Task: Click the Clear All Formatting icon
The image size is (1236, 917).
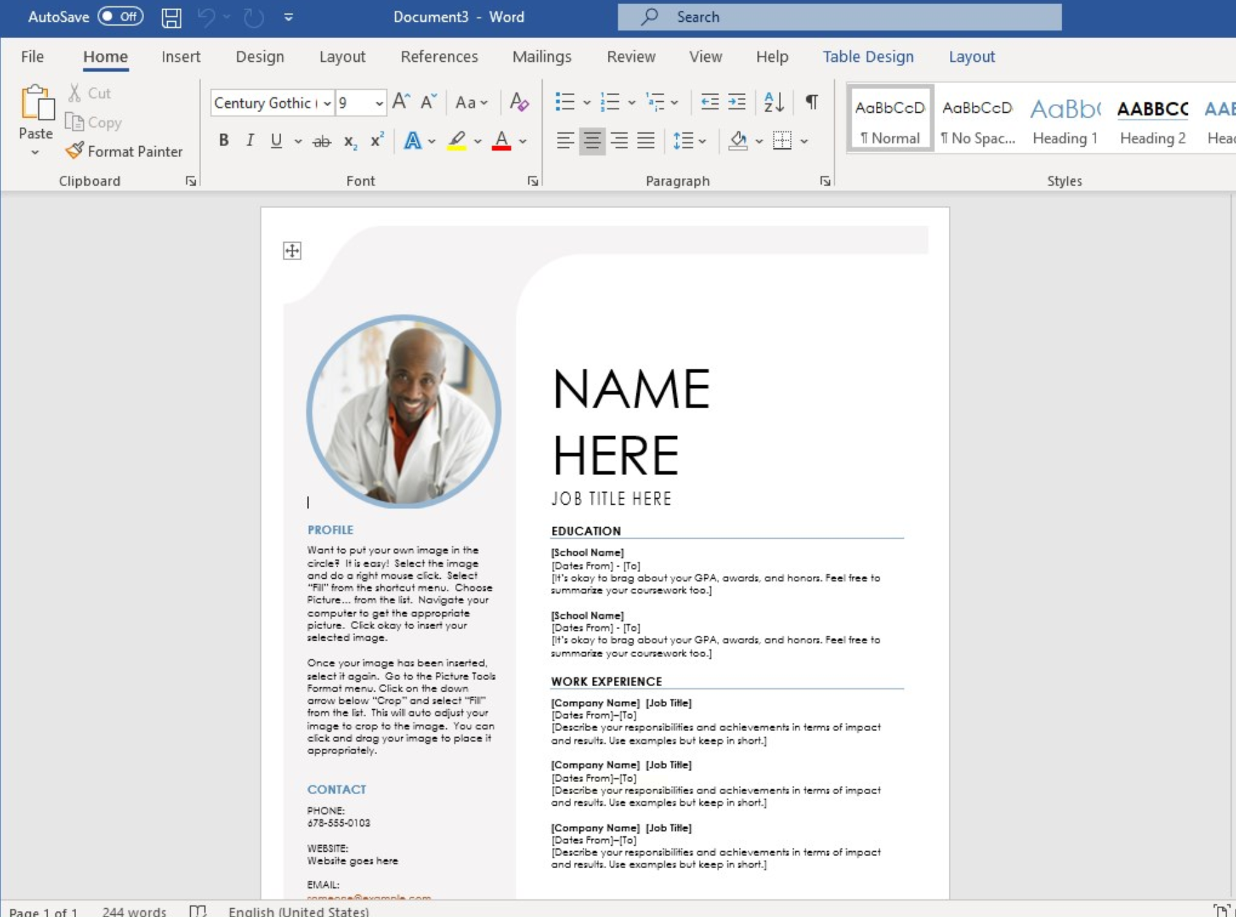Action: pyautogui.click(x=519, y=103)
